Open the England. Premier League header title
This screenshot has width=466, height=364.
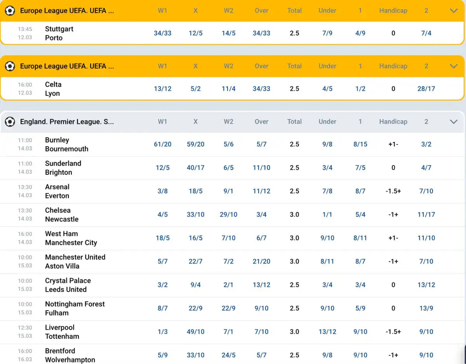click(67, 122)
